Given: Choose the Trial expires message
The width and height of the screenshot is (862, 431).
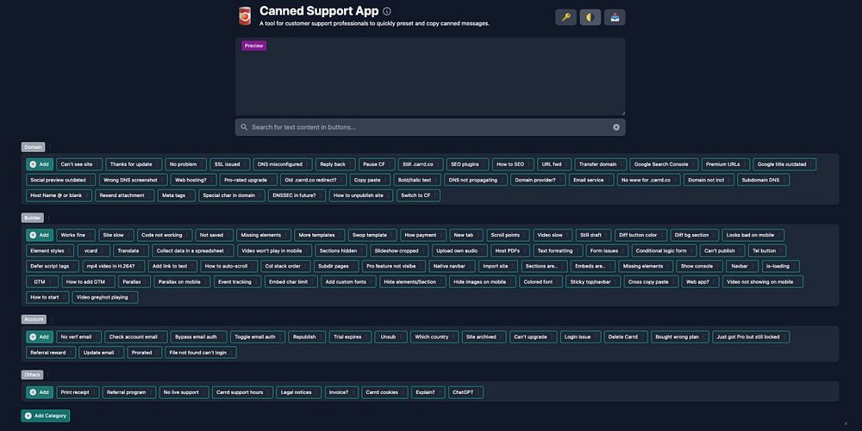Looking at the screenshot, I should pyautogui.click(x=350, y=336).
